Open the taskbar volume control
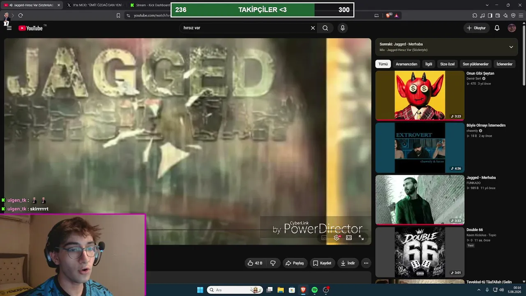 tap(501, 290)
